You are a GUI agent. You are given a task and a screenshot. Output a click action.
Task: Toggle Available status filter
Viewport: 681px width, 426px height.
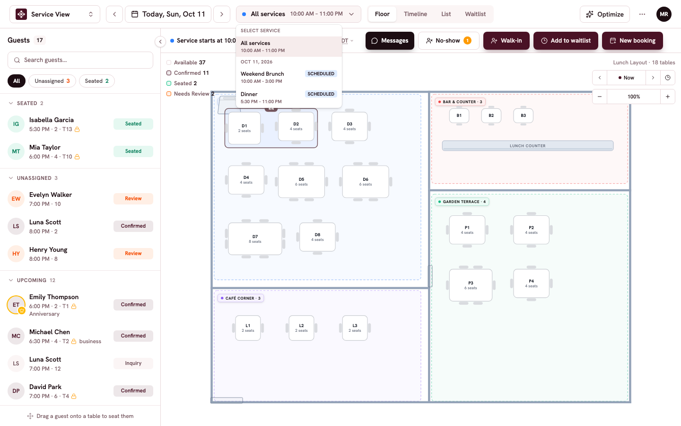(x=186, y=62)
